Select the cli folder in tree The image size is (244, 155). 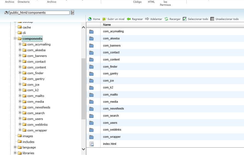pos(24,33)
